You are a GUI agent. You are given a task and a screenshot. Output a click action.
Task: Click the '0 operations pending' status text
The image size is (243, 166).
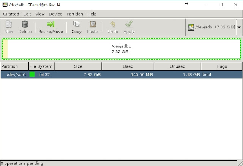point(22,163)
